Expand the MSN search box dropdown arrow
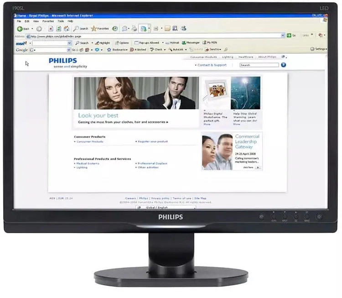Image resolution: width=342 pixels, height=298 pixels. [69, 43]
